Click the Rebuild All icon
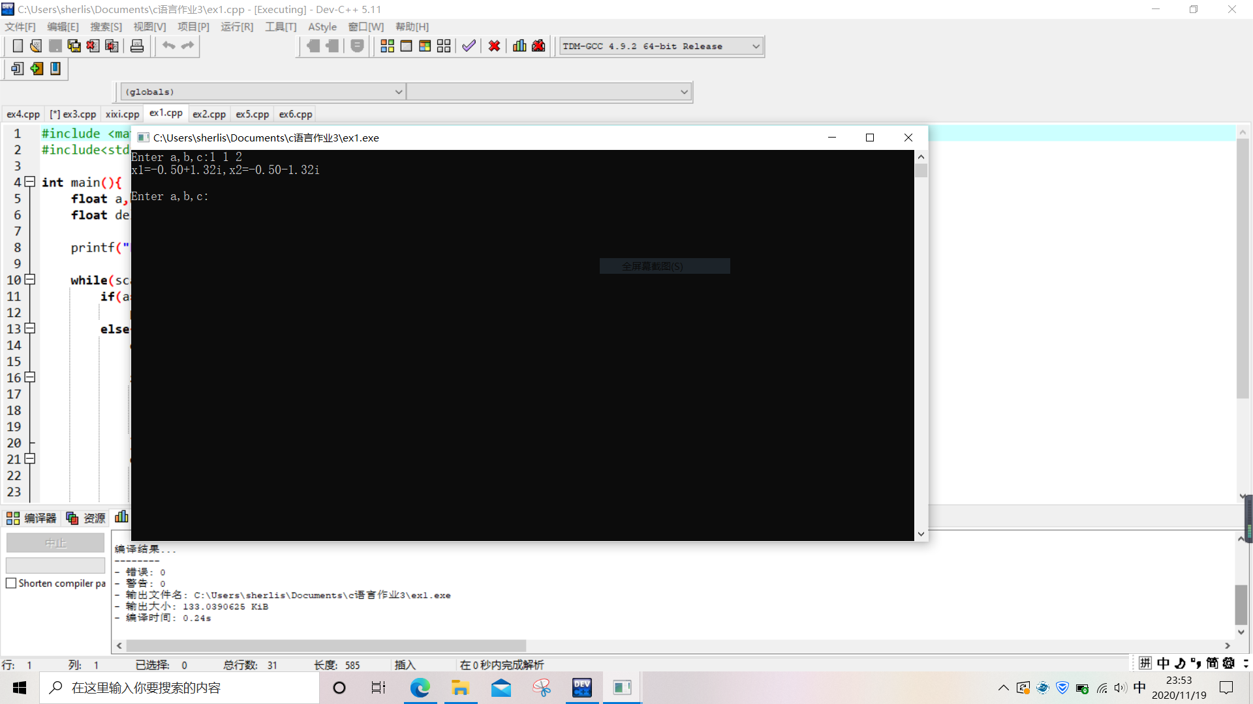 pyautogui.click(x=444, y=46)
